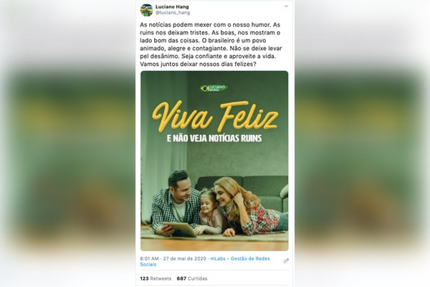
Task: Click the man in the plaid shirt
Action: (176, 203)
